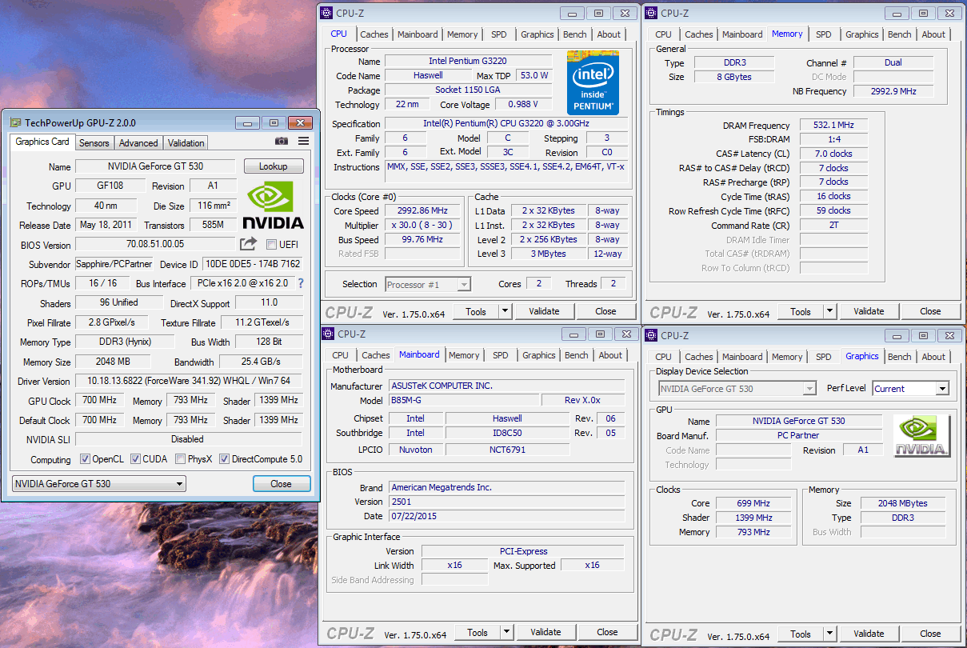This screenshot has width=967, height=648.
Task: Switch to the Validation tab in GPU-Z
Action: point(186,143)
